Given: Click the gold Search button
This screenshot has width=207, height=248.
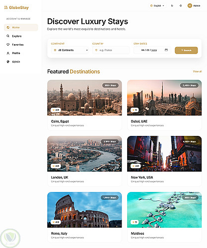Looking at the screenshot, I should point(186,50).
